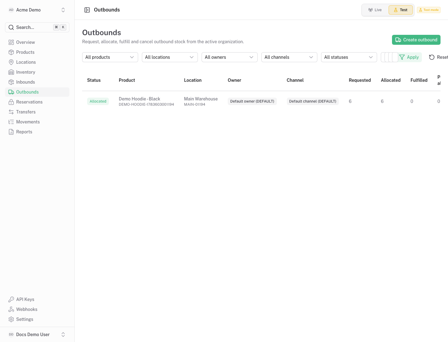Open the Overview page from sidebar
Viewport: 448px width, 342px height.
[x=37, y=42]
